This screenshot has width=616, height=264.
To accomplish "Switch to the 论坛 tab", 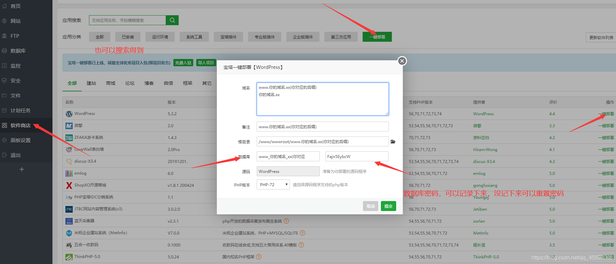I will point(130,83).
